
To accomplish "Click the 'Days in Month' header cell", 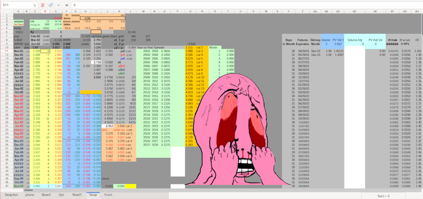I will tap(289, 42).
